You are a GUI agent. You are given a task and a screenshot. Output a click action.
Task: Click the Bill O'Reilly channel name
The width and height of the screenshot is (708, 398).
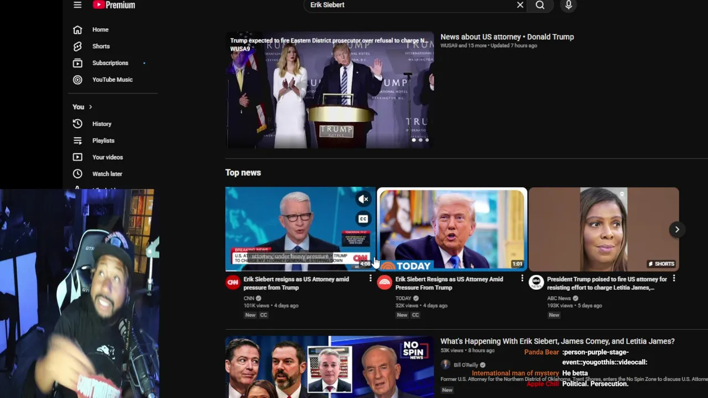pyautogui.click(x=466, y=365)
